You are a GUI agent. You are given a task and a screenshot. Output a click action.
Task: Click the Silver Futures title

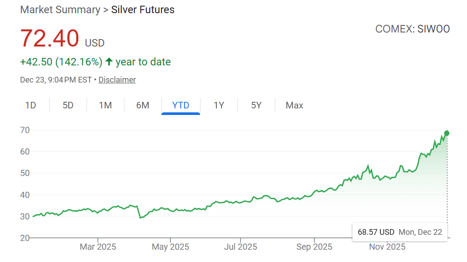pos(142,10)
